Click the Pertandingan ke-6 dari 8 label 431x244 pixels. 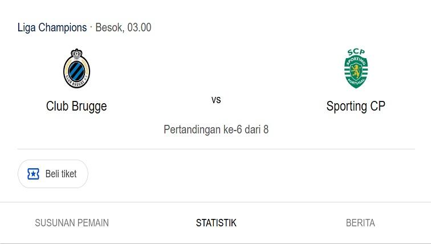pos(216,129)
